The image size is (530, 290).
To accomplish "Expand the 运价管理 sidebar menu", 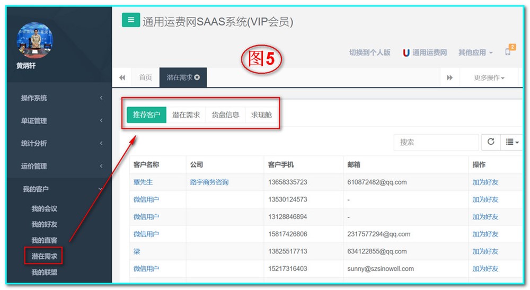I will tap(59, 166).
